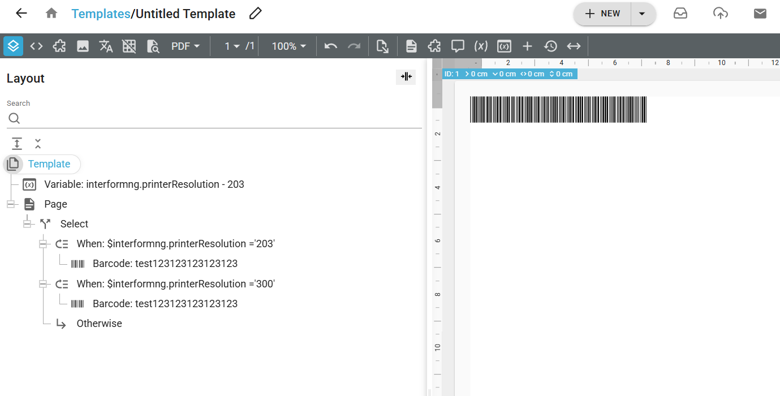Screen dimensions: 780x396
Task: Open the inbox tray icon
Action: [680, 14]
